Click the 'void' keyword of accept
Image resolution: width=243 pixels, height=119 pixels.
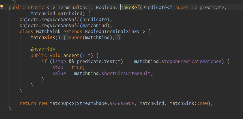coord(55,56)
